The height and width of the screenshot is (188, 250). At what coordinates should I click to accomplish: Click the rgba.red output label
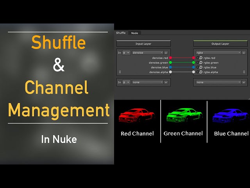tap(209, 58)
